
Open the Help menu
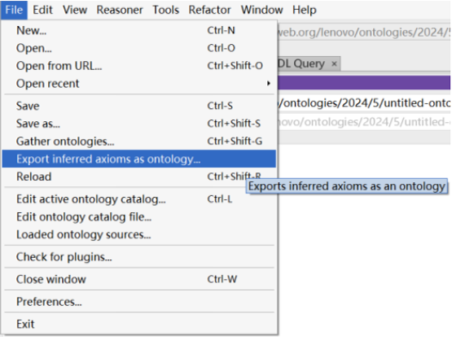tap(305, 10)
